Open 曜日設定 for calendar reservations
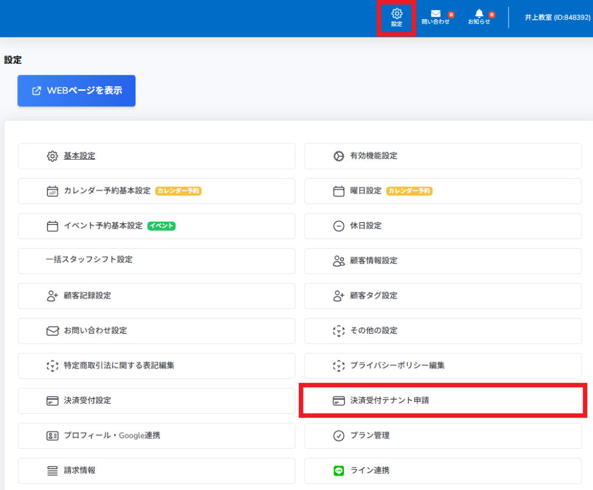This screenshot has height=490, width=593. (365, 191)
